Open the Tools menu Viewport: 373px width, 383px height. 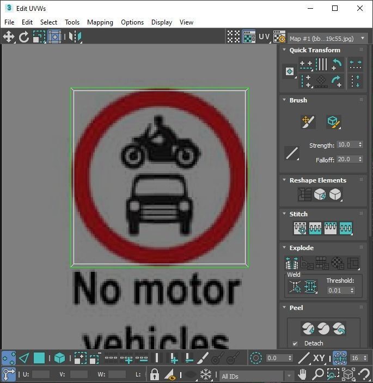pyautogui.click(x=72, y=22)
